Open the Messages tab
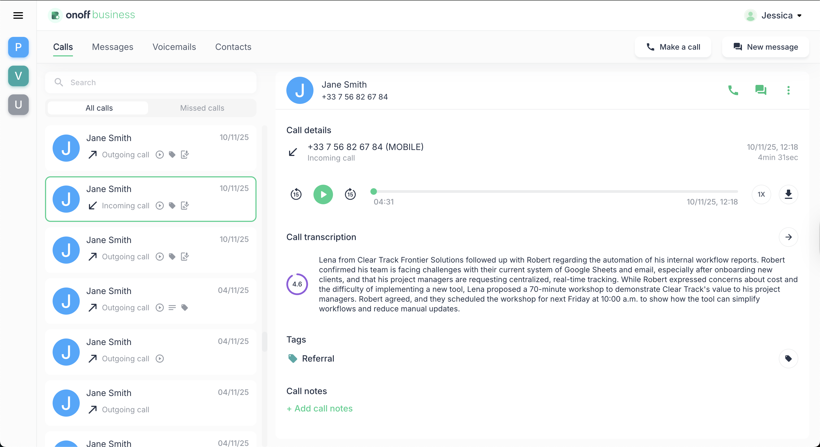The image size is (820, 447). click(x=113, y=47)
